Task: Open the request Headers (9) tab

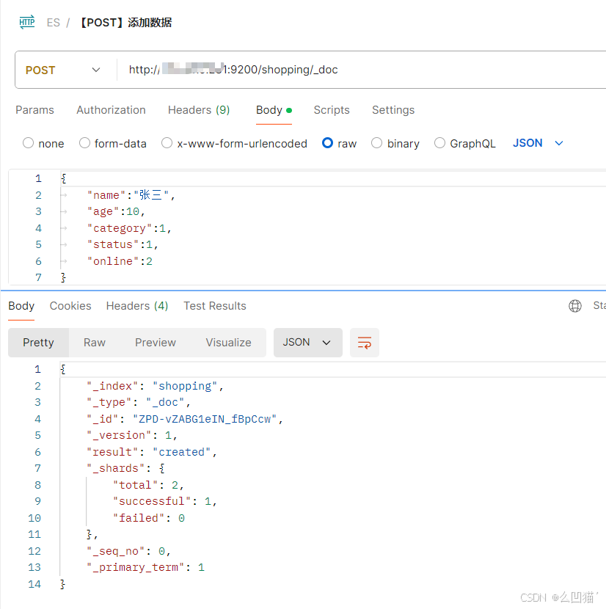Action: (199, 110)
